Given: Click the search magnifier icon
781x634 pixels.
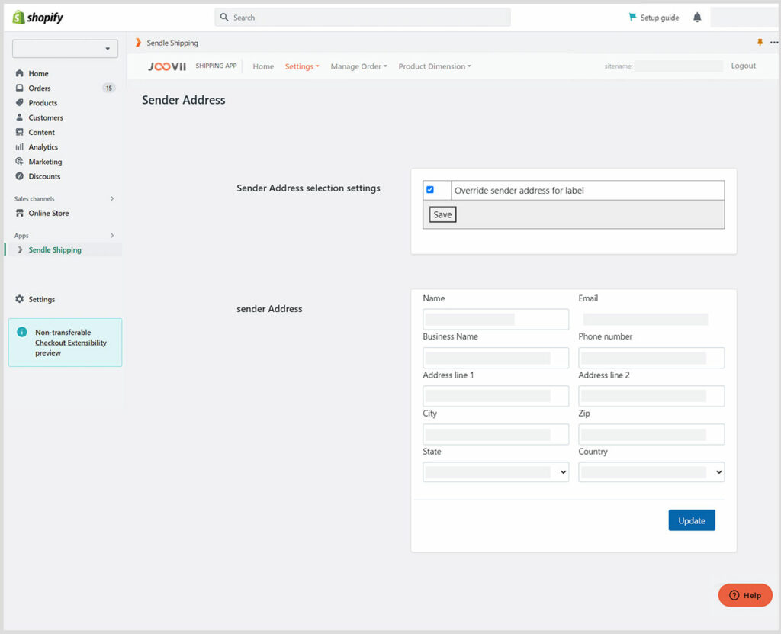Looking at the screenshot, I should click(224, 17).
